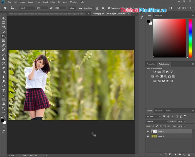This screenshot has height=157, width=195.
Task: Swap width and height crop values
Action: click(51, 8)
